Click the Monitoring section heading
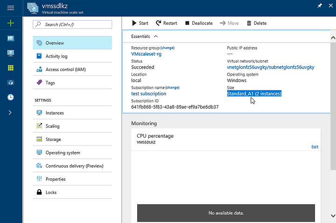 (144, 123)
